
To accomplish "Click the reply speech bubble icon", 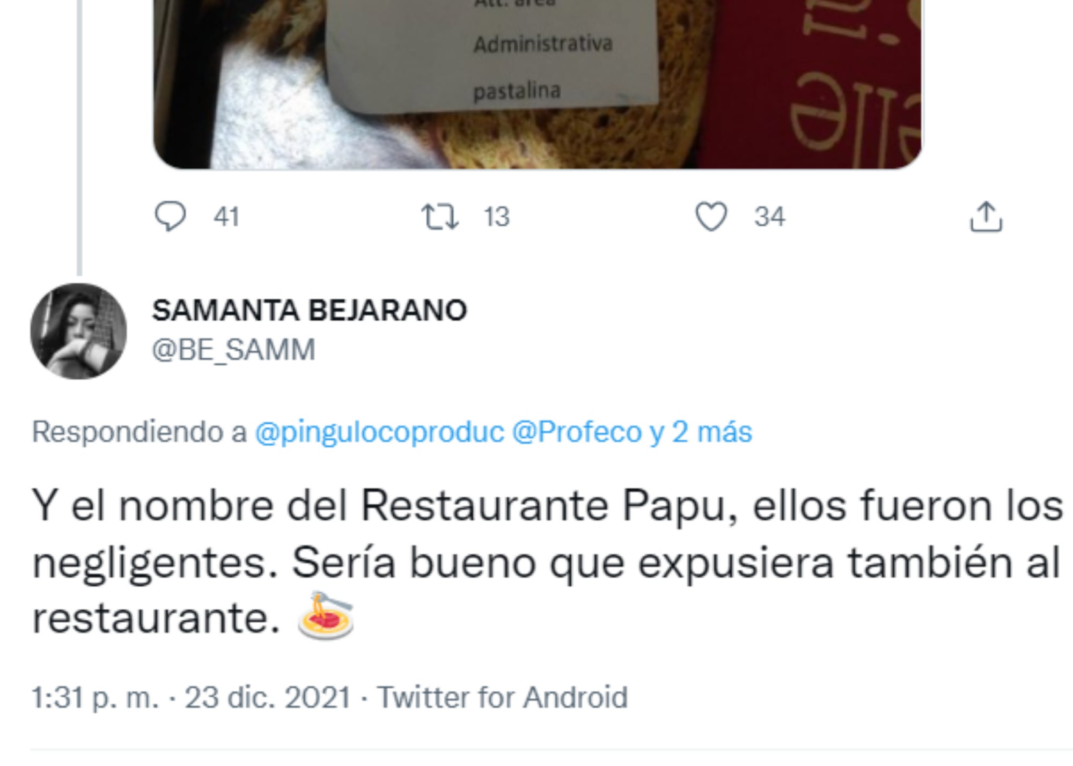I will pos(170,217).
